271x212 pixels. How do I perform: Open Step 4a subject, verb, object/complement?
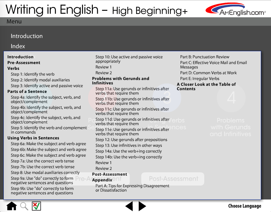tap(46, 99)
